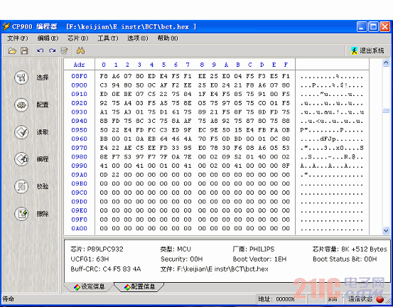Open the 工具(T) menu
Screen dimensions: 393x307
pos(108,38)
